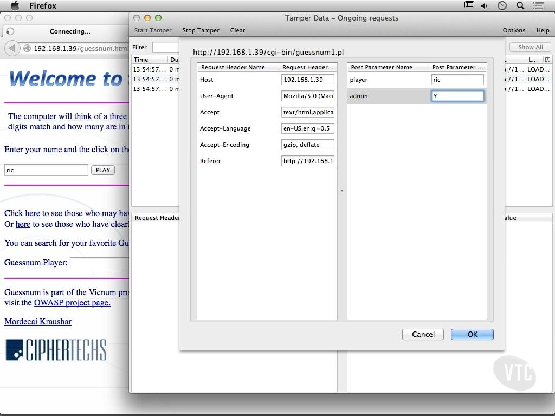Click the Spotlight search magnifier icon
555x416 pixels.
[x=520, y=5]
